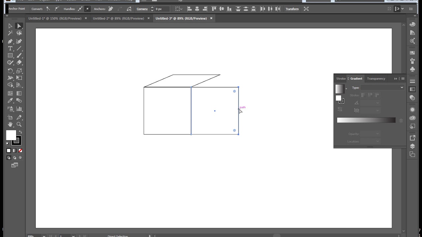The width and height of the screenshot is (422, 237).
Task: Switch to Untitled-2 document tab
Action: click(x=118, y=18)
